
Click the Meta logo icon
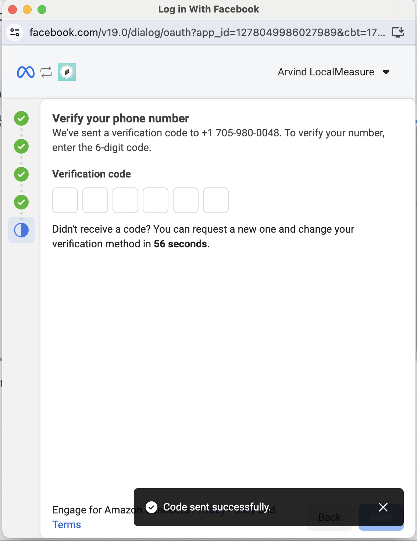(x=26, y=72)
